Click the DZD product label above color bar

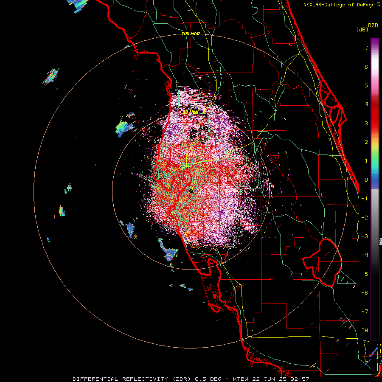373,25
